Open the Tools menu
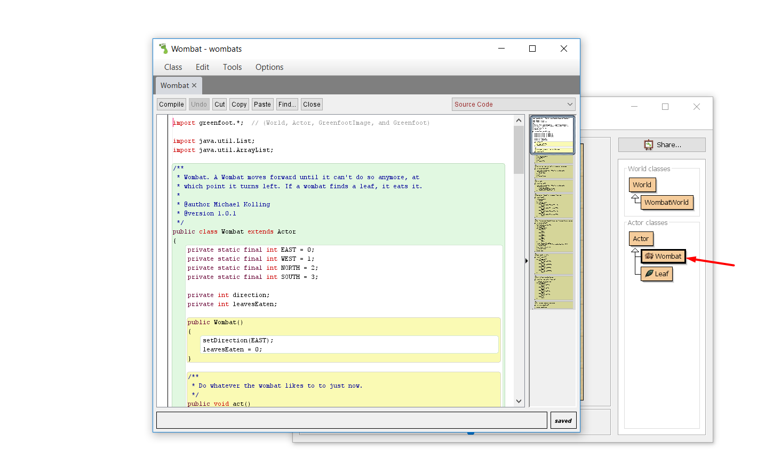Image resolution: width=781 pixels, height=457 pixels. 232,67
